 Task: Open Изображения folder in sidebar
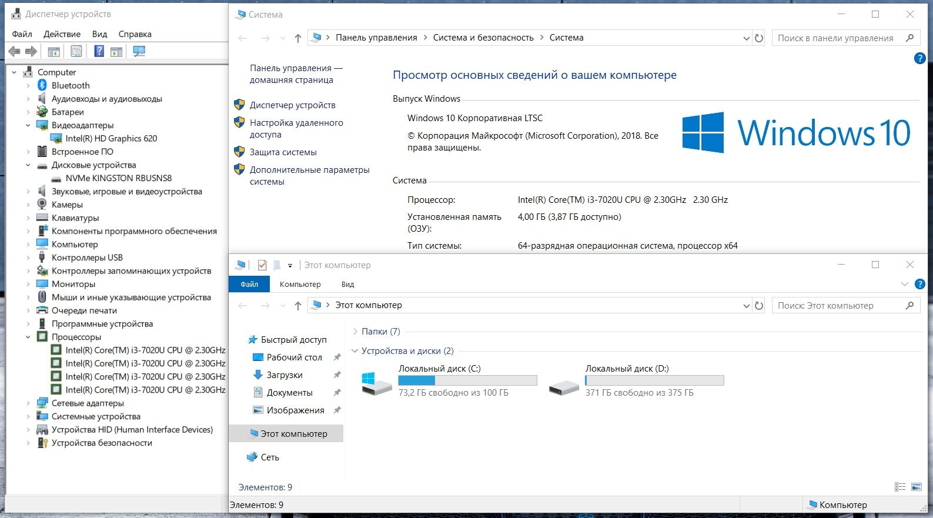click(295, 410)
